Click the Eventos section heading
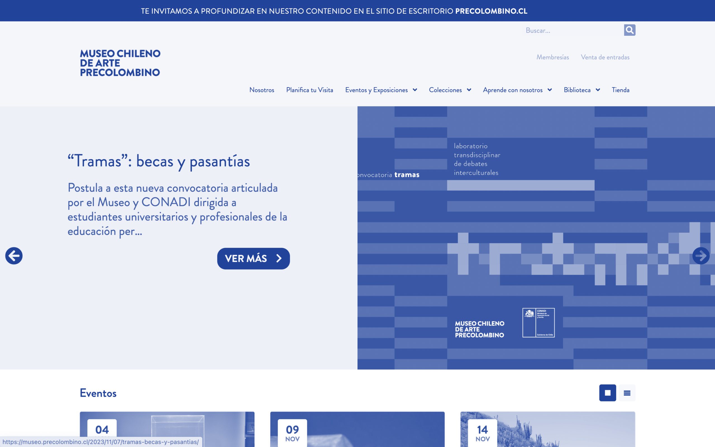The image size is (715, 447). (x=98, y=393)
